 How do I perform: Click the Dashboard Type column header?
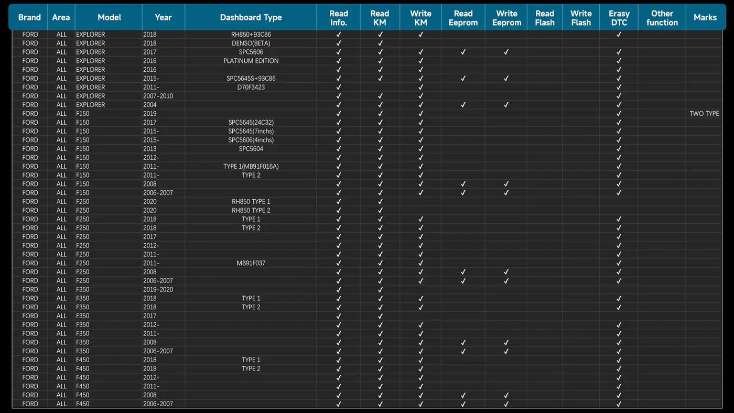click(251, 17)
